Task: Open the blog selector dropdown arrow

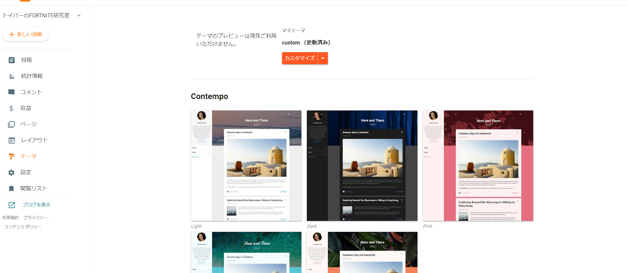Action: click(x=79, y=16)
